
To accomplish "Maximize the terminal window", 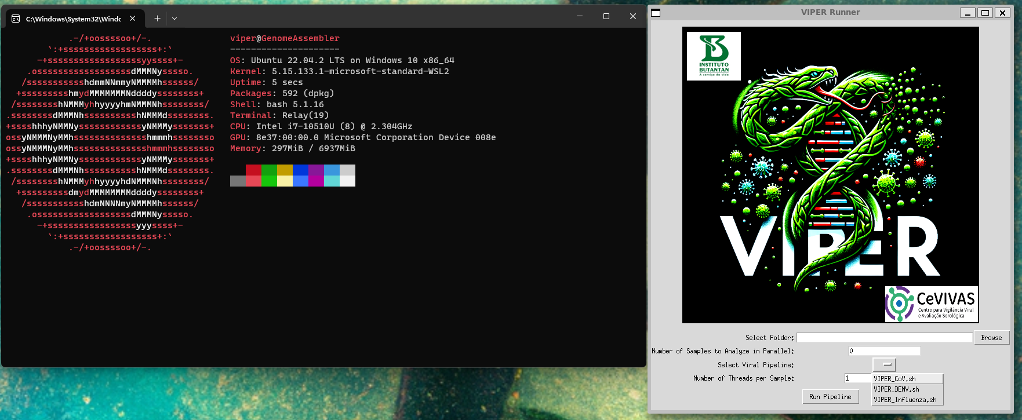I will [x=606, y=16].
